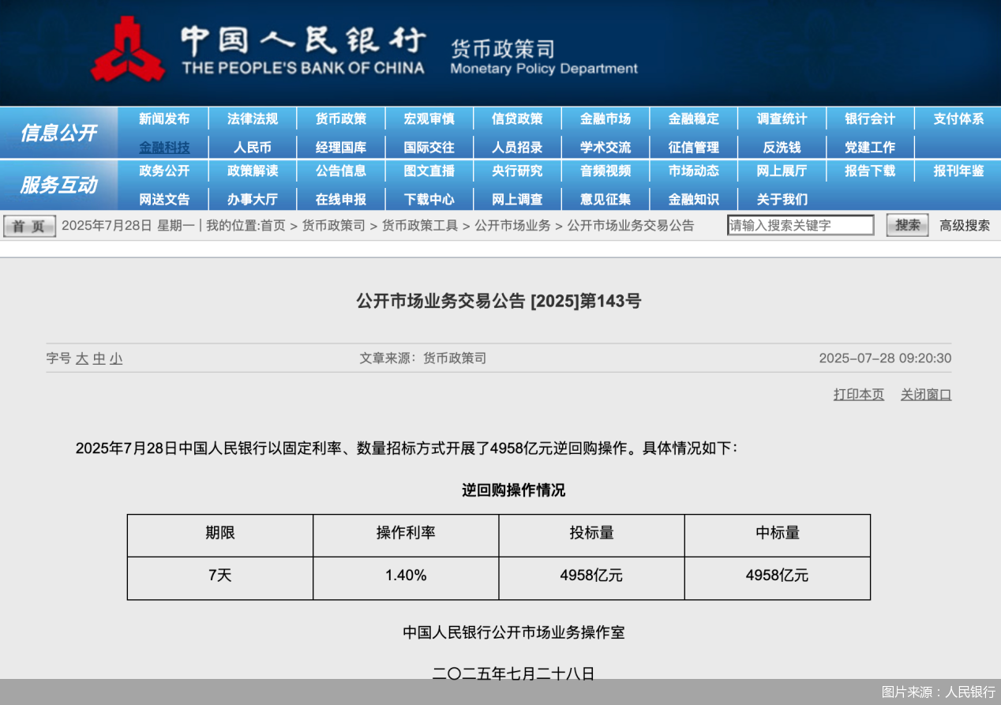Open 调查统计 navigation item

(782, 119)
